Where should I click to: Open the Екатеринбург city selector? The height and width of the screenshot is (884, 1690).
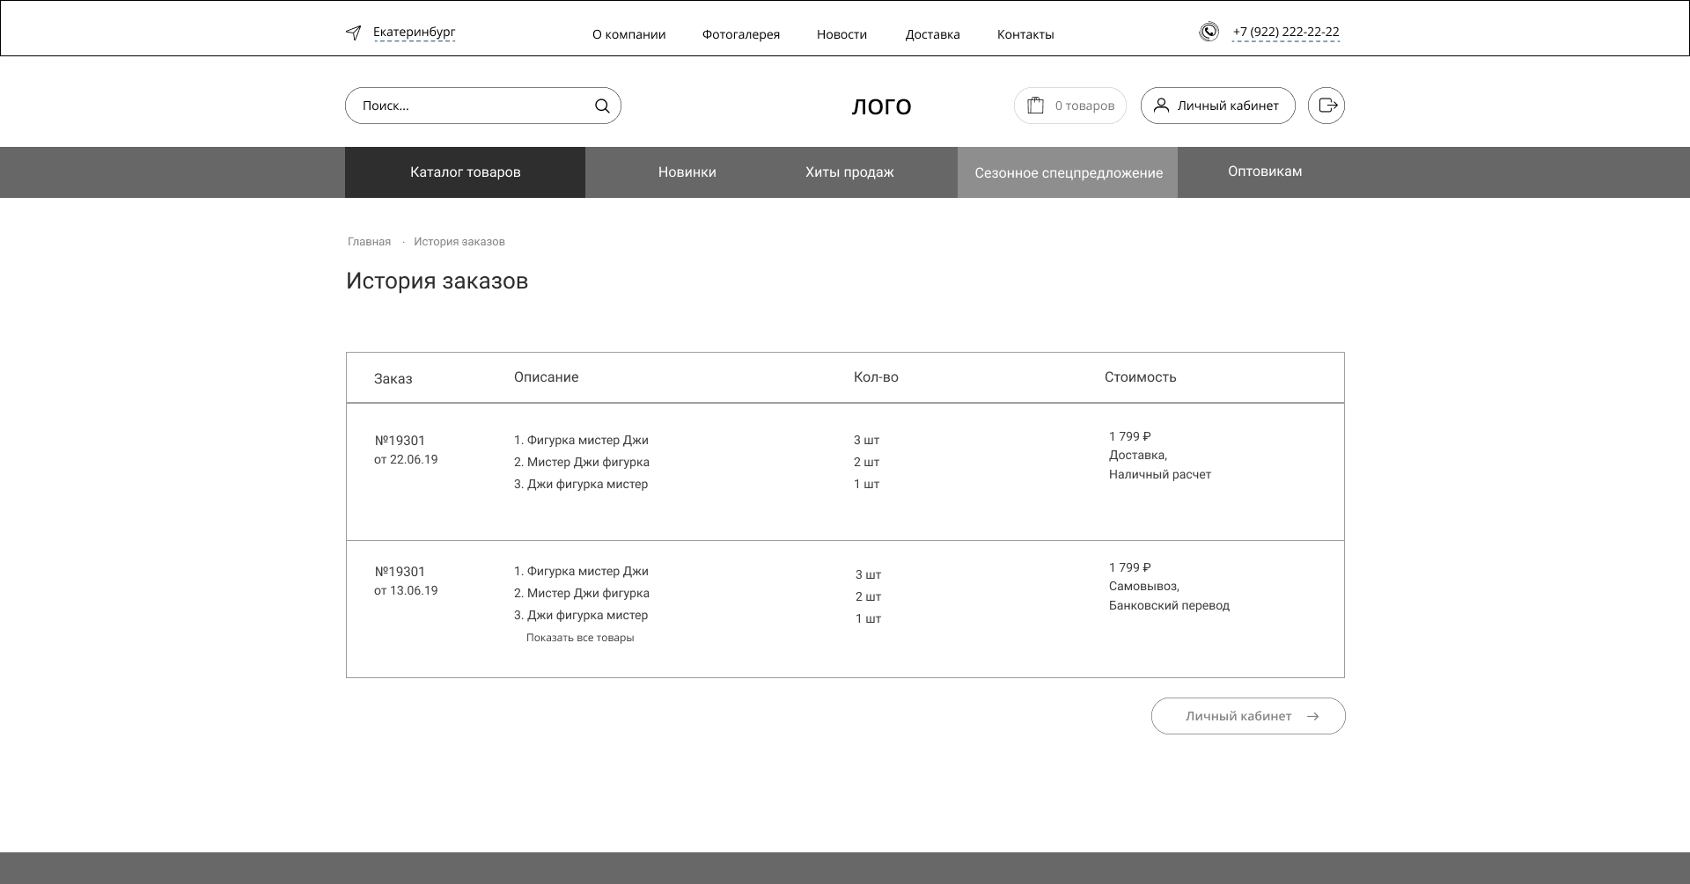414,33
